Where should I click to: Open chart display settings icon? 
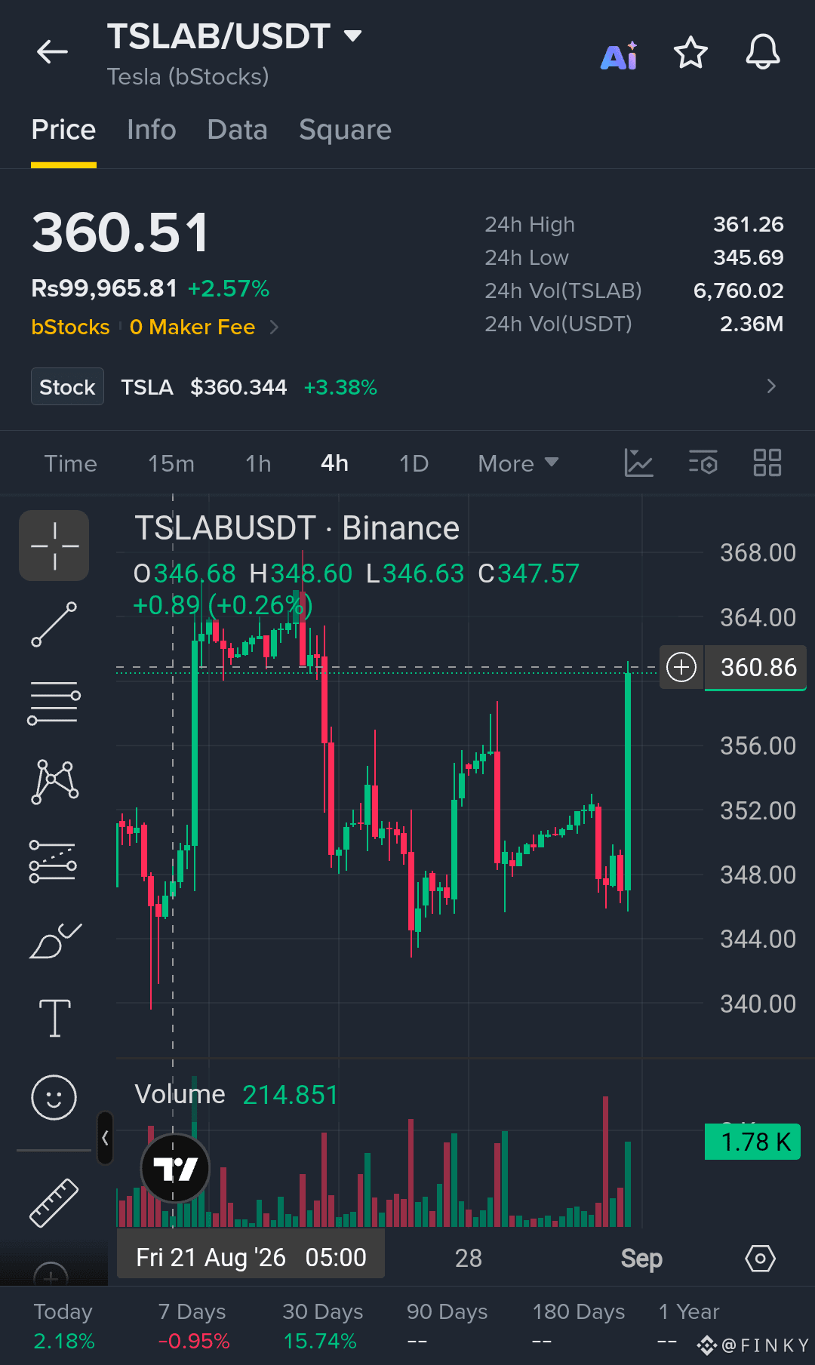coord(703,463)
